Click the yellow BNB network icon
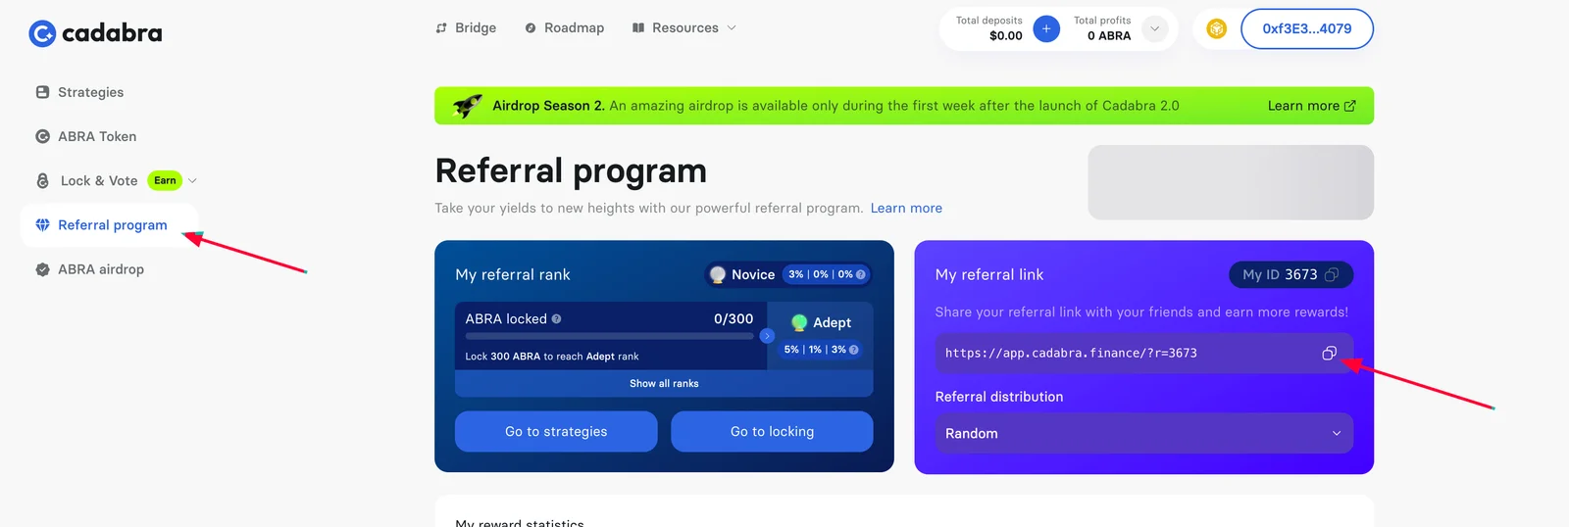1569x527 pixels. click(x=1216, y=28)
